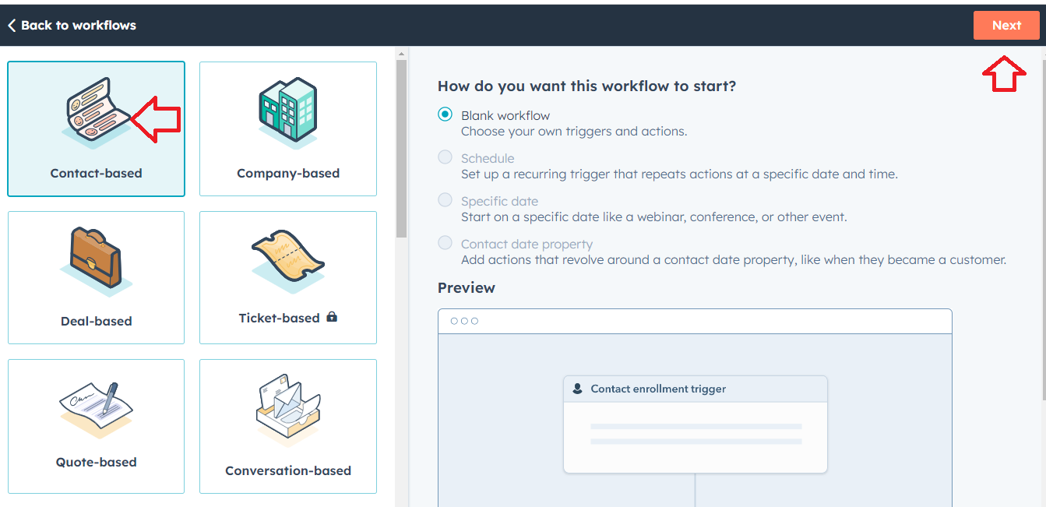This screenshot has height=507, width=1046.
Task: Click the Conversation-based label text
Action: (288, 470)
